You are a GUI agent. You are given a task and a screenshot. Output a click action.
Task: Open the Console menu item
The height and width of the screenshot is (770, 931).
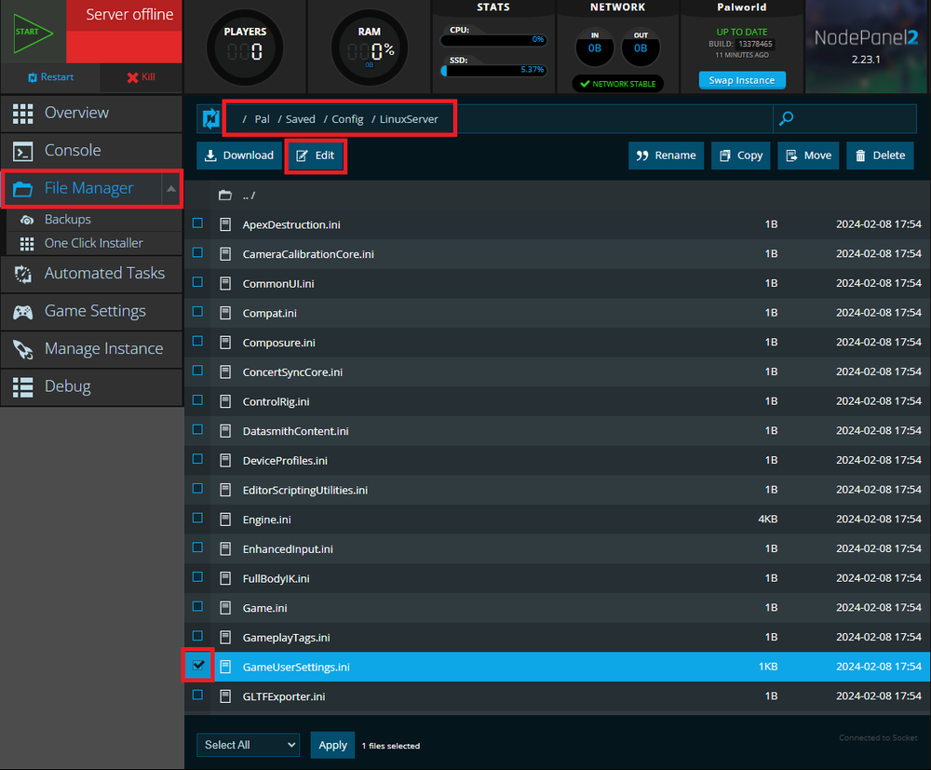[73, 150]
